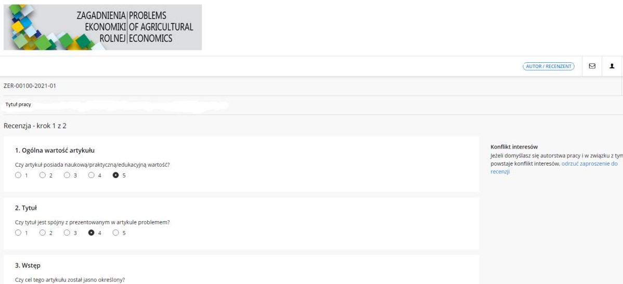Rate title consistency as 3
Screen dimensions: 623x284
(x=67, y=233)
